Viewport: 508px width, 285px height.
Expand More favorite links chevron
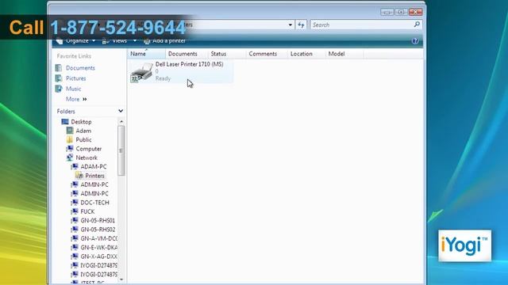[85, 99]
